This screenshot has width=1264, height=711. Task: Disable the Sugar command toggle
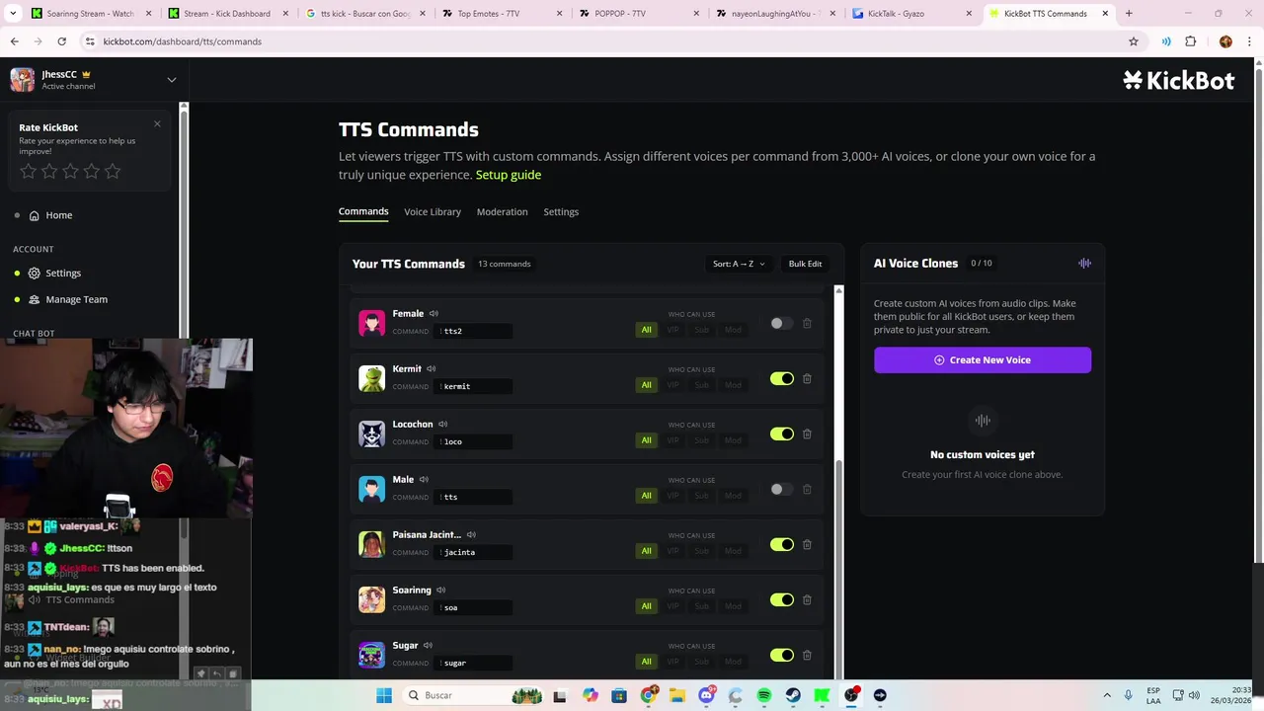[x=781, y=656]
